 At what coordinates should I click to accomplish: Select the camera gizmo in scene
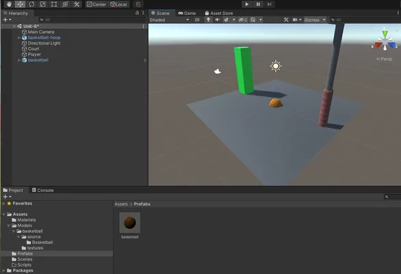tap(218, 71)
